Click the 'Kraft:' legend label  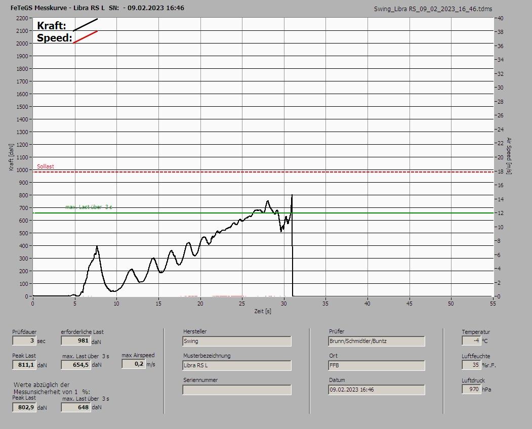(52, 25)
